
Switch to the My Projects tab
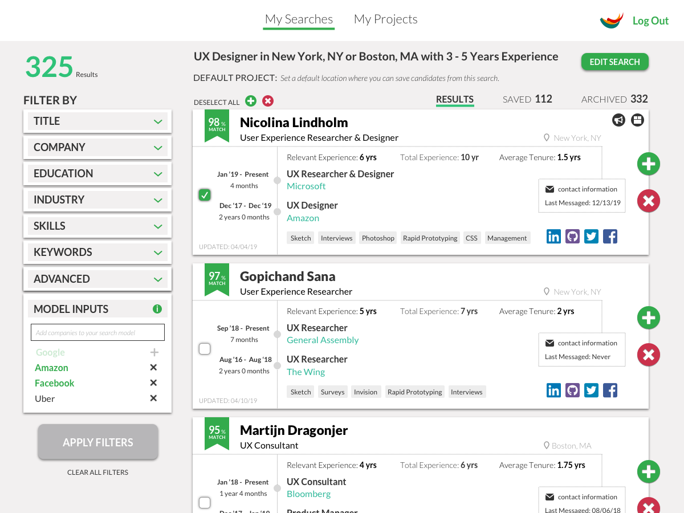coord(385,19)
